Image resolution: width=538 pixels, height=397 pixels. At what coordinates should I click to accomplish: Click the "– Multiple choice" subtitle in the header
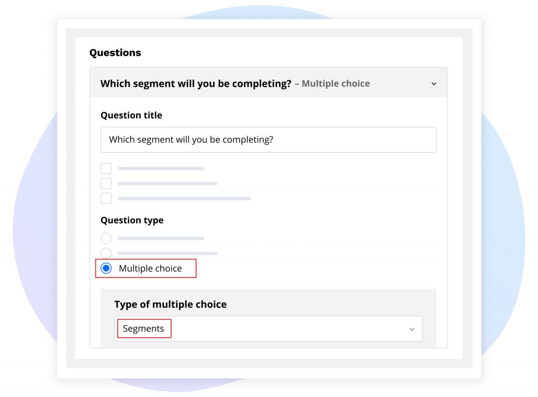(x=332, y=83)
